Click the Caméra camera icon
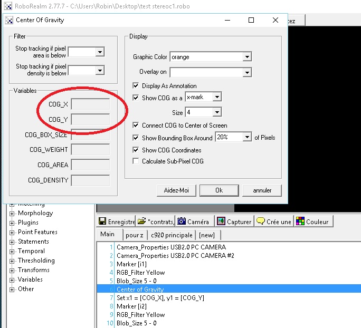Screen dimensions: 361x328 (182, 221)
